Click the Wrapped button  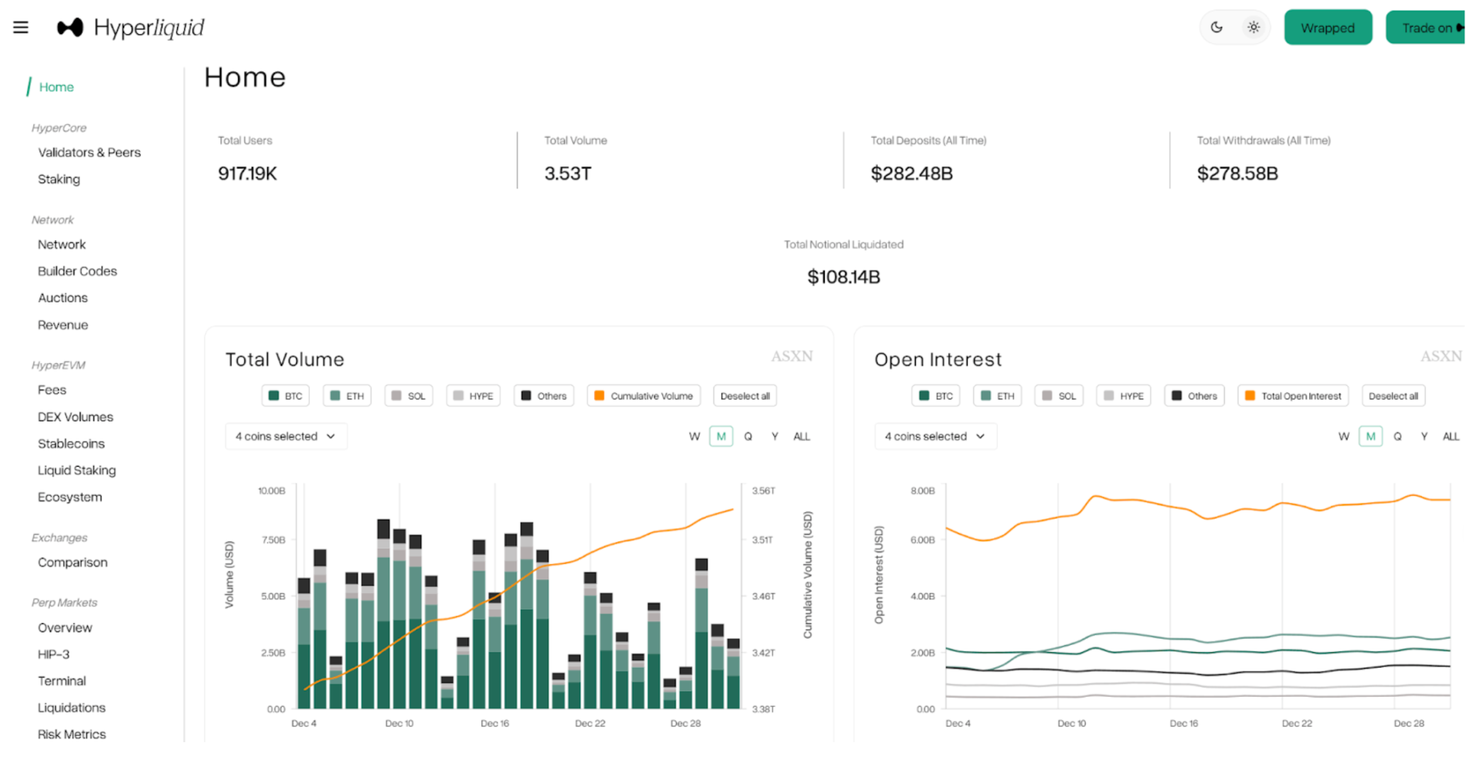click(x=1328, y=28)
